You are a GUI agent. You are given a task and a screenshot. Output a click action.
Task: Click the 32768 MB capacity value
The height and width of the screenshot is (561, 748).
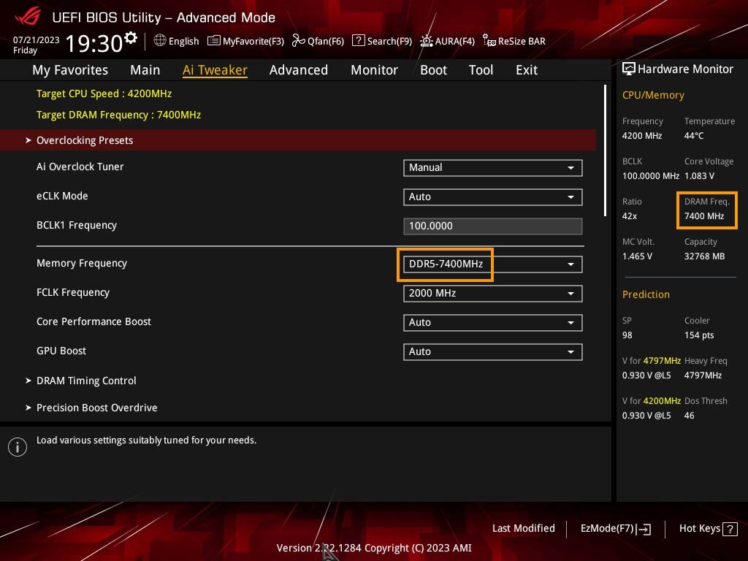[705, 256]
